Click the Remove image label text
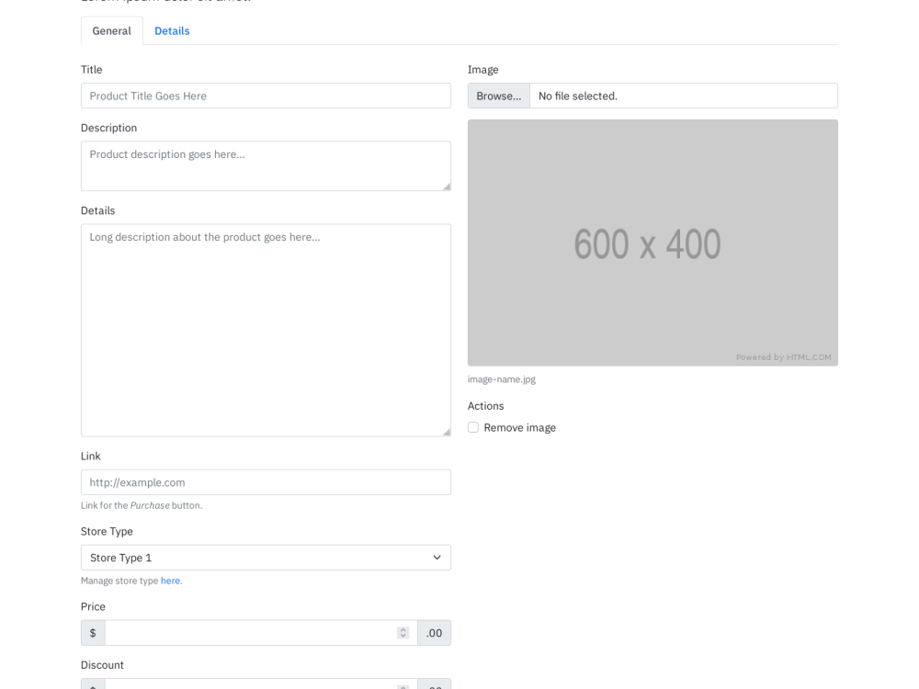This screenshot has height=689, width=919. coord(520,428)
